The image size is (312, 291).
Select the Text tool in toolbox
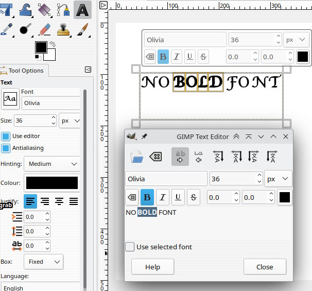82,10
